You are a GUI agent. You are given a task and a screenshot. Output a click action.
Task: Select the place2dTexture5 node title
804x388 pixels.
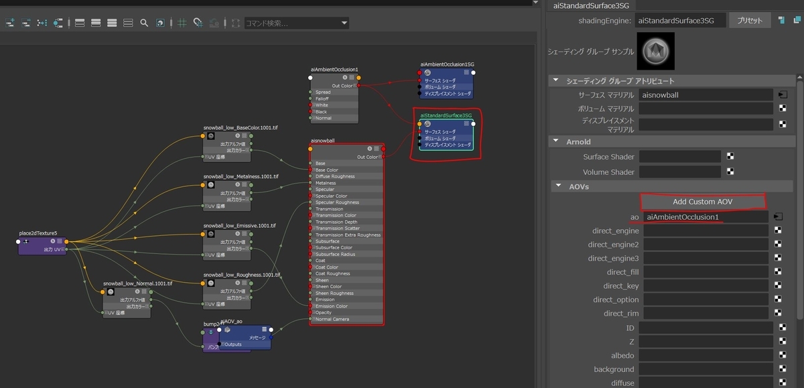click(38, 233)
